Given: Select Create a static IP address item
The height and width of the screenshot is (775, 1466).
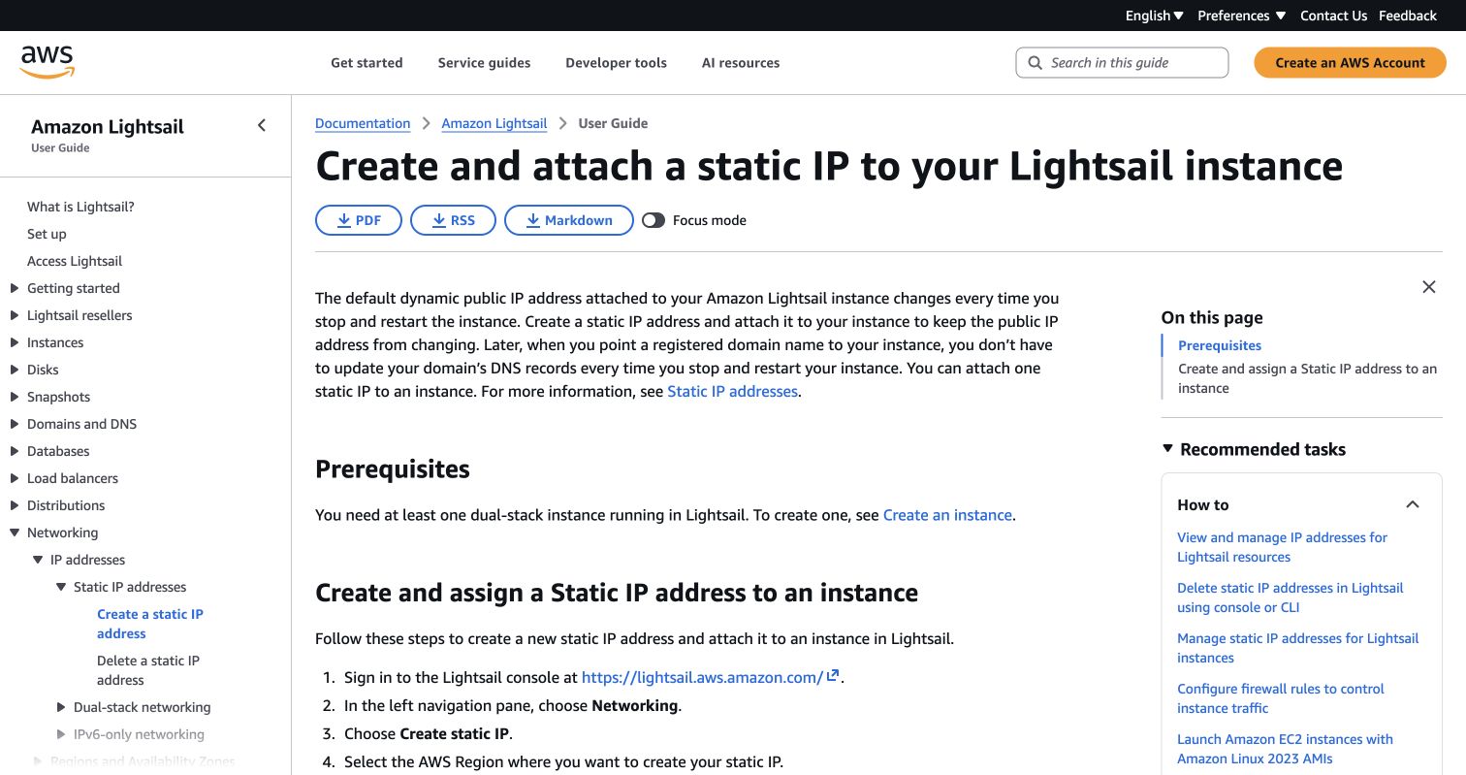Looking at the screenshot, I should coord(150,624).
